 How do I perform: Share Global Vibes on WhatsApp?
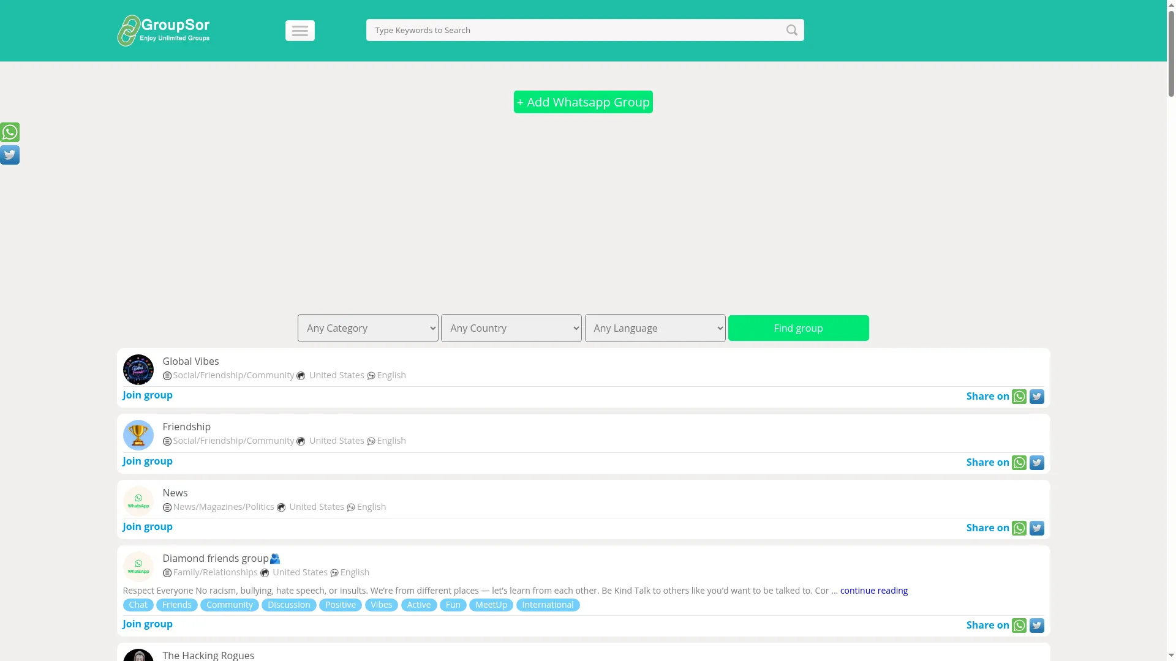click(x=1019, y=397)
